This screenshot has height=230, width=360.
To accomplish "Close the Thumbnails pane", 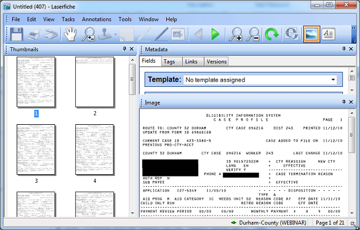I will tap(132, 49).
